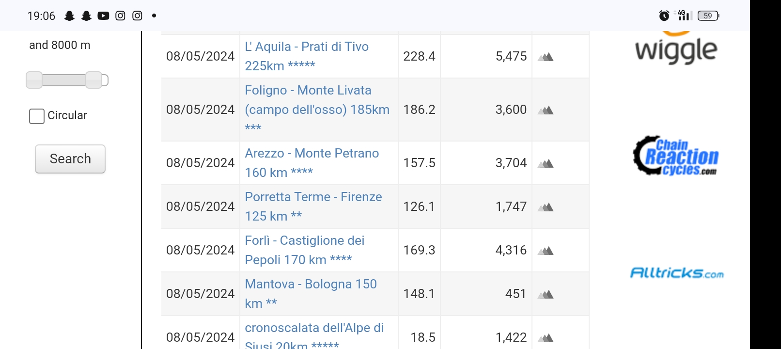Tap the alarm clock icon in status bar
The height and width of the screenshot is (349, 781).
pyautogui.click(x=664, y=16)
